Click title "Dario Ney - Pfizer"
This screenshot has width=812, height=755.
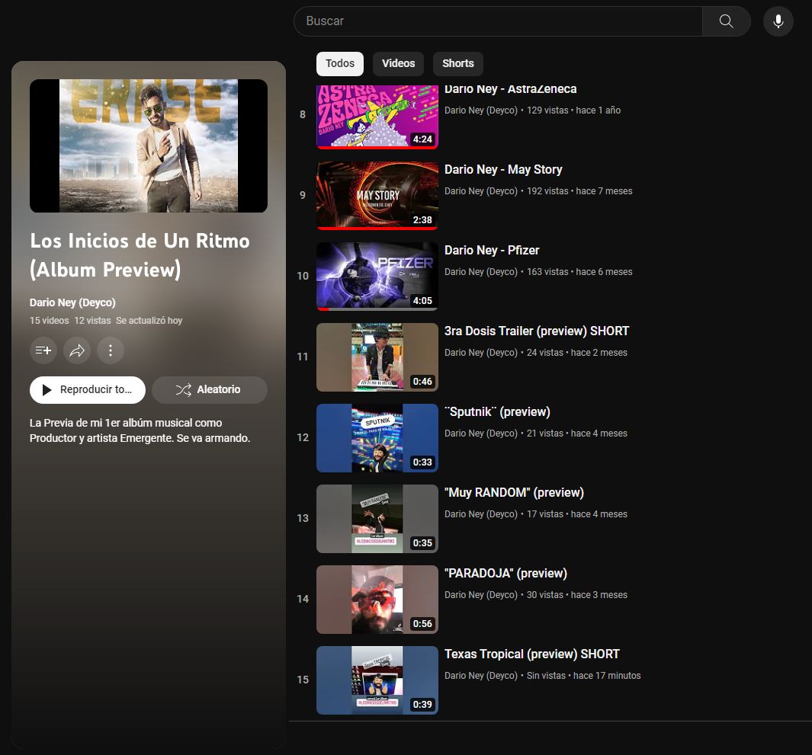(492, 251)
